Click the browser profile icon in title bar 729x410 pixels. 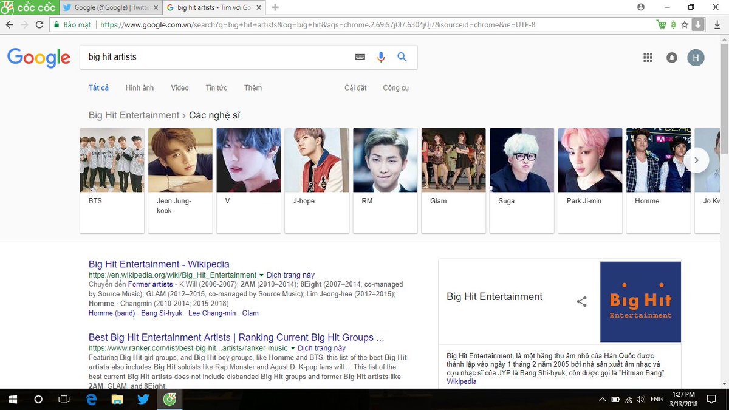tap(641, 7)
